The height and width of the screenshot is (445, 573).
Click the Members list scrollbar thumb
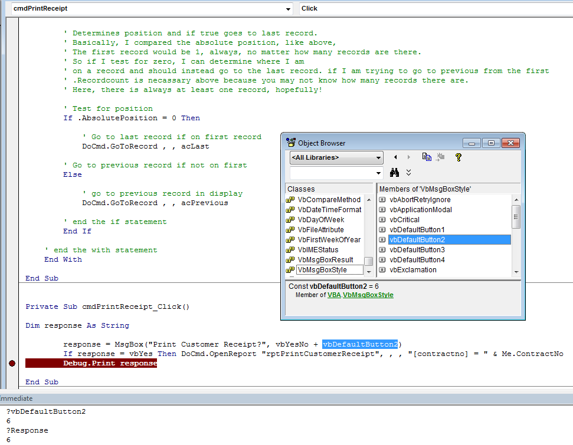pyautogui.click(x=516, y=216)
